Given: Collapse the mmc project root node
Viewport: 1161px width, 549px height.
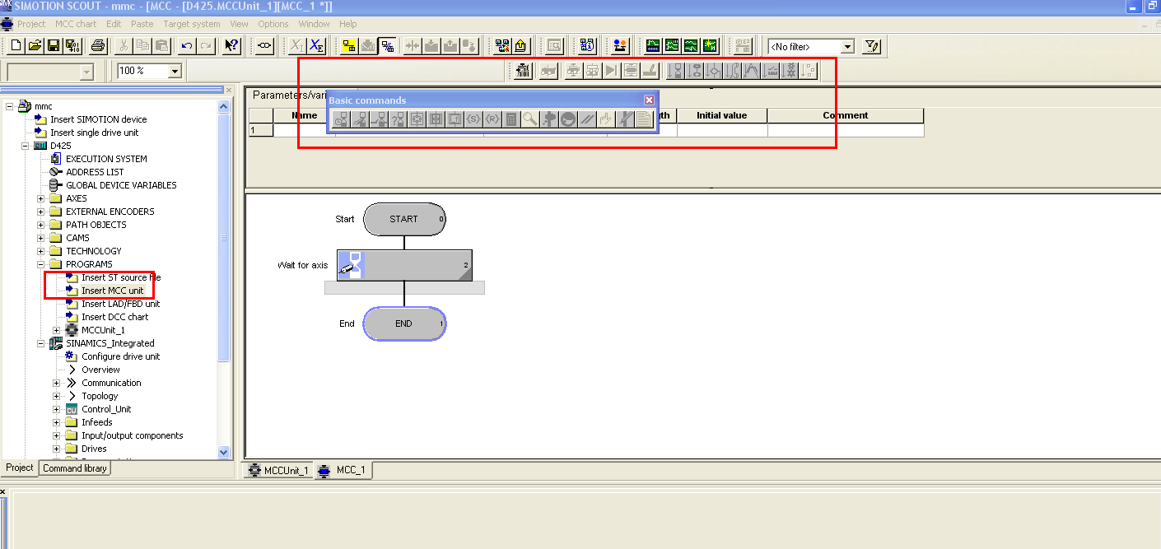Looking at the screenshot, I should 10,106.
